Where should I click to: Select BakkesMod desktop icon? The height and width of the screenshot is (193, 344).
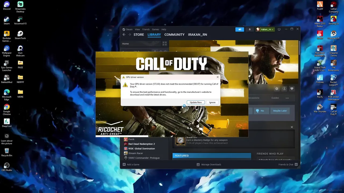(x=7, y=79)
